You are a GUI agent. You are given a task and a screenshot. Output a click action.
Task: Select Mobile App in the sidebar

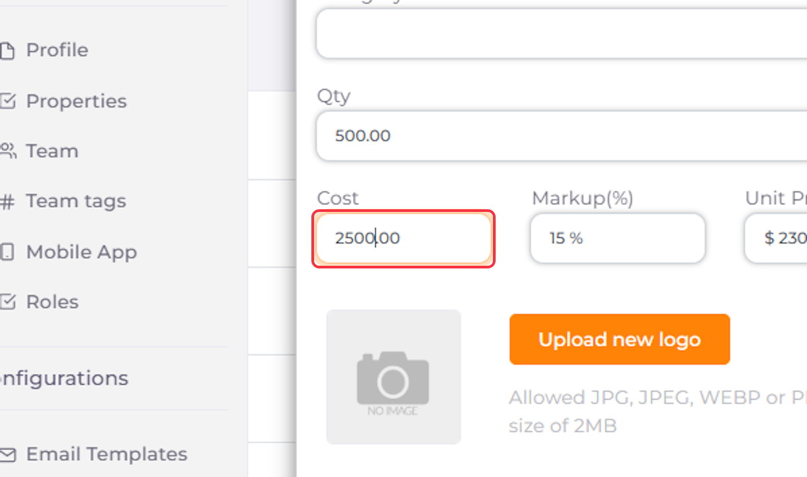tap(81, 252)
